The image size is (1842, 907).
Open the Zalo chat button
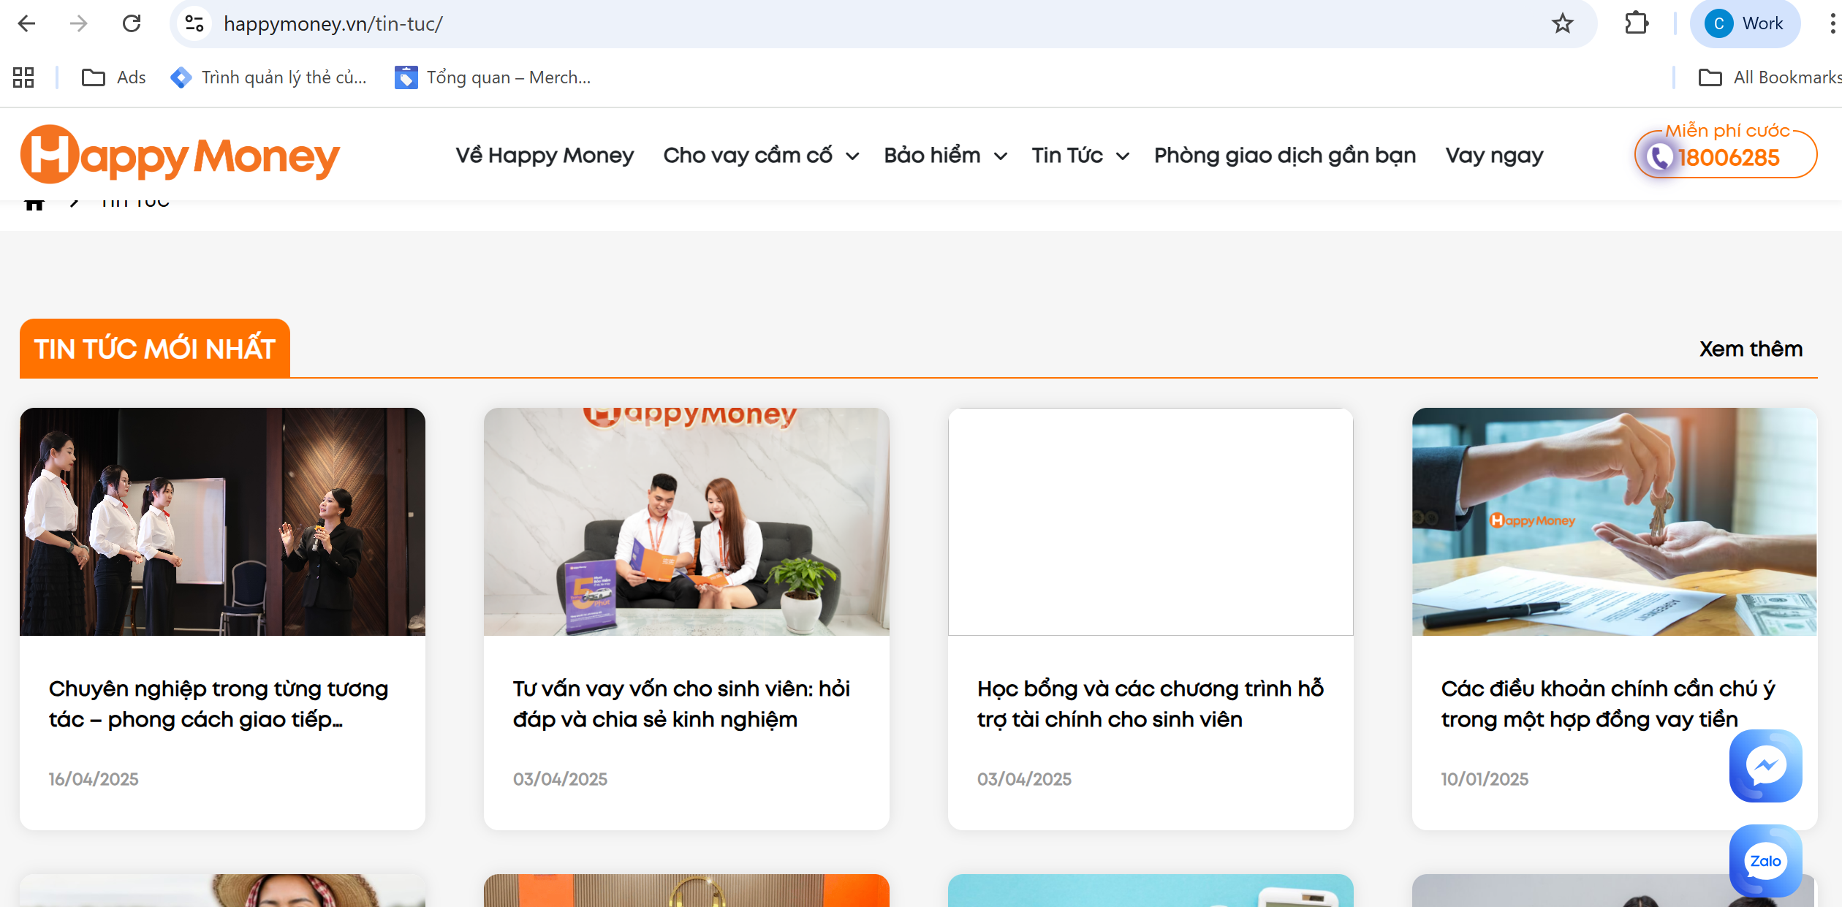[x=1765, y=860]
